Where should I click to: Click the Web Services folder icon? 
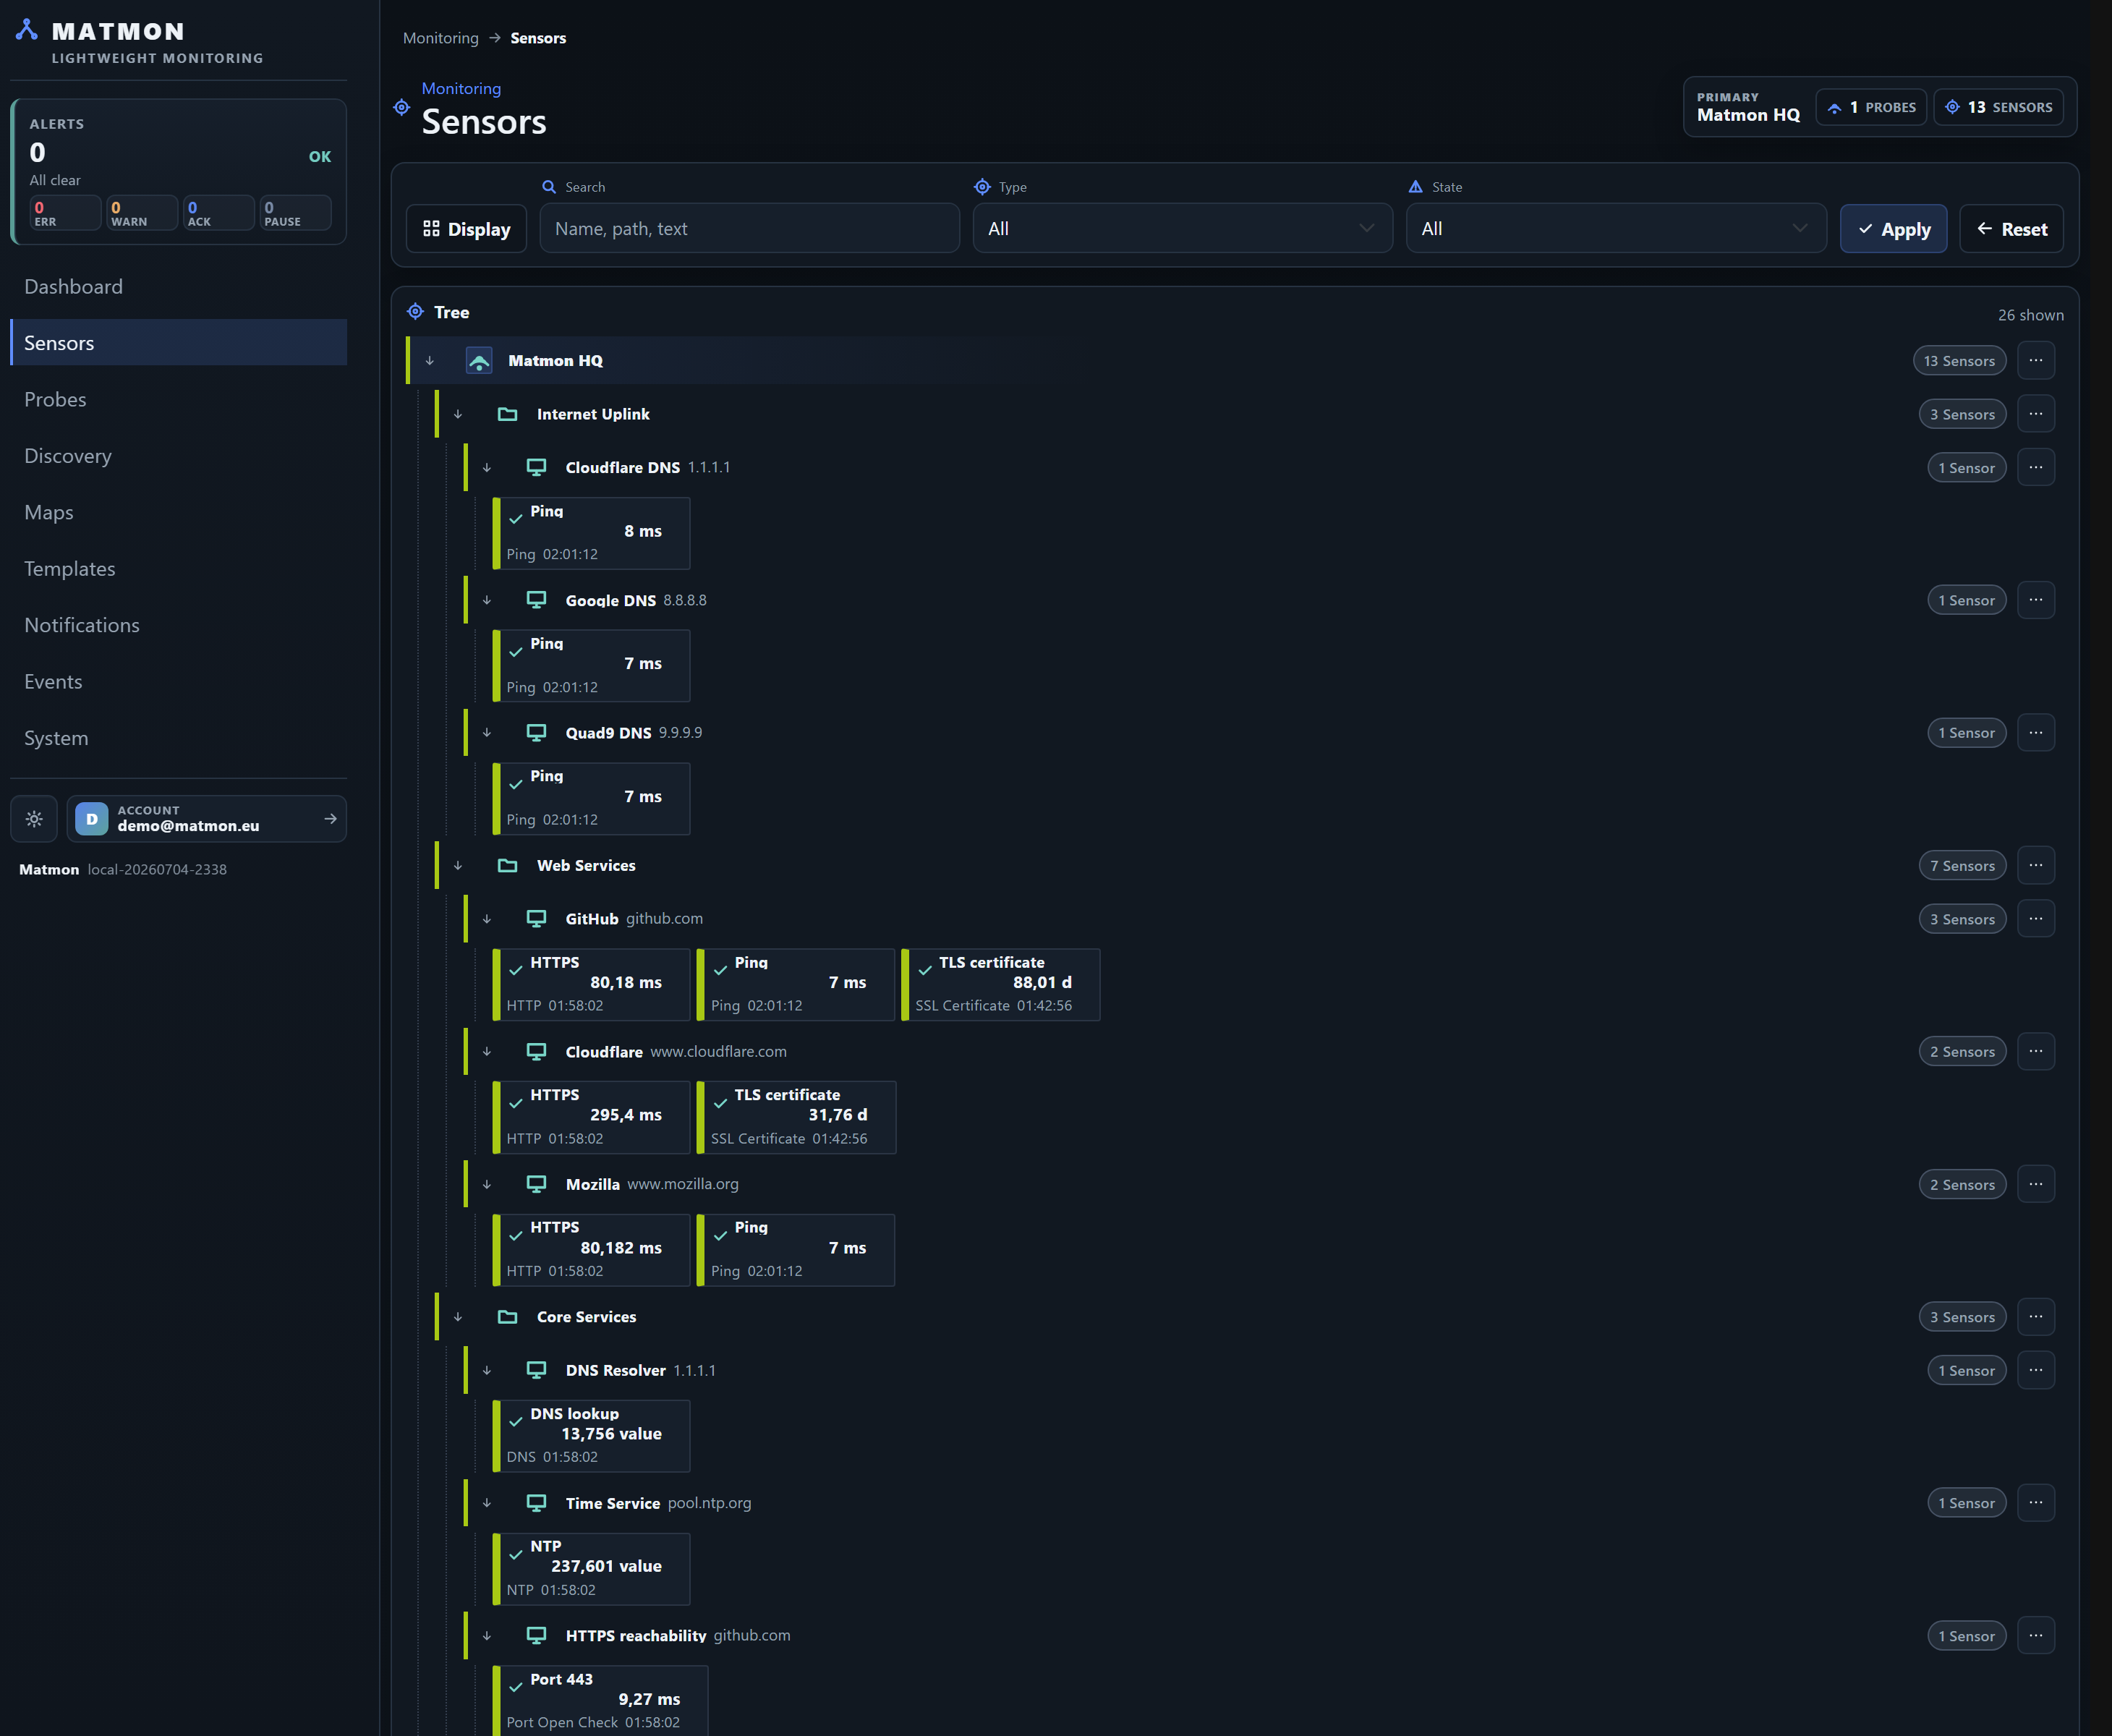(x=508, y=866)
